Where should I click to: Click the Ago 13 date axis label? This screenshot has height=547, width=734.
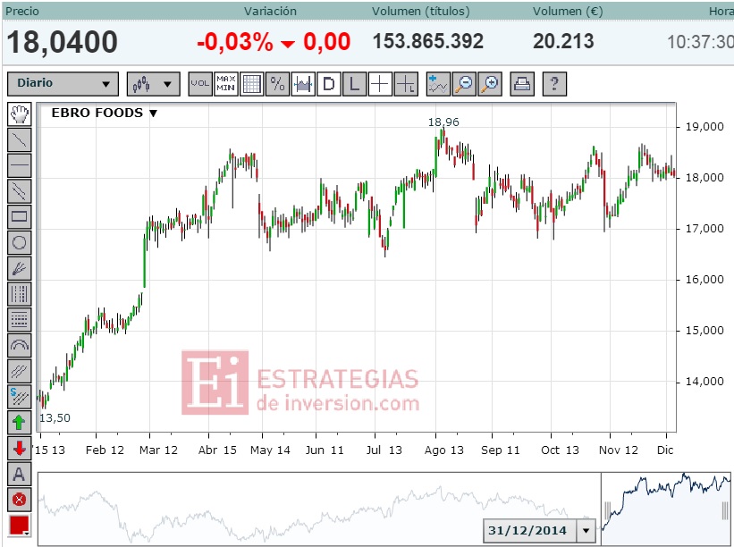coord(443,450)
